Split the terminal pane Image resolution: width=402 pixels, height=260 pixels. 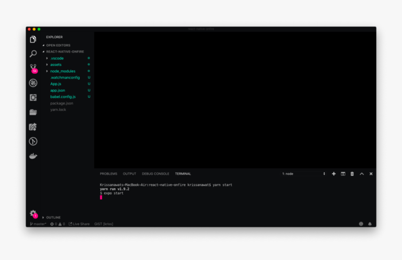(x=343, y=174)
